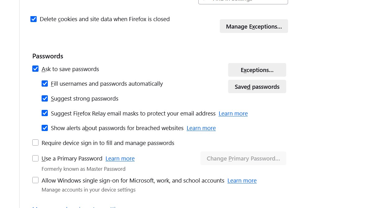Click the password Exceptions button
Screen dimensions: 388x208
[x=257, y=70]
